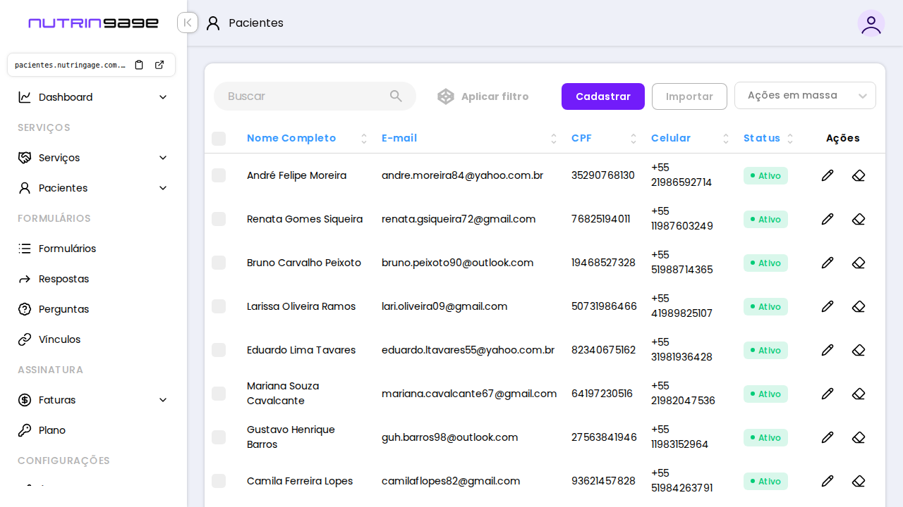Tick the checkbox for Bruno Carvalho Peixoto

pyautogui.click(x=219, y=263)
